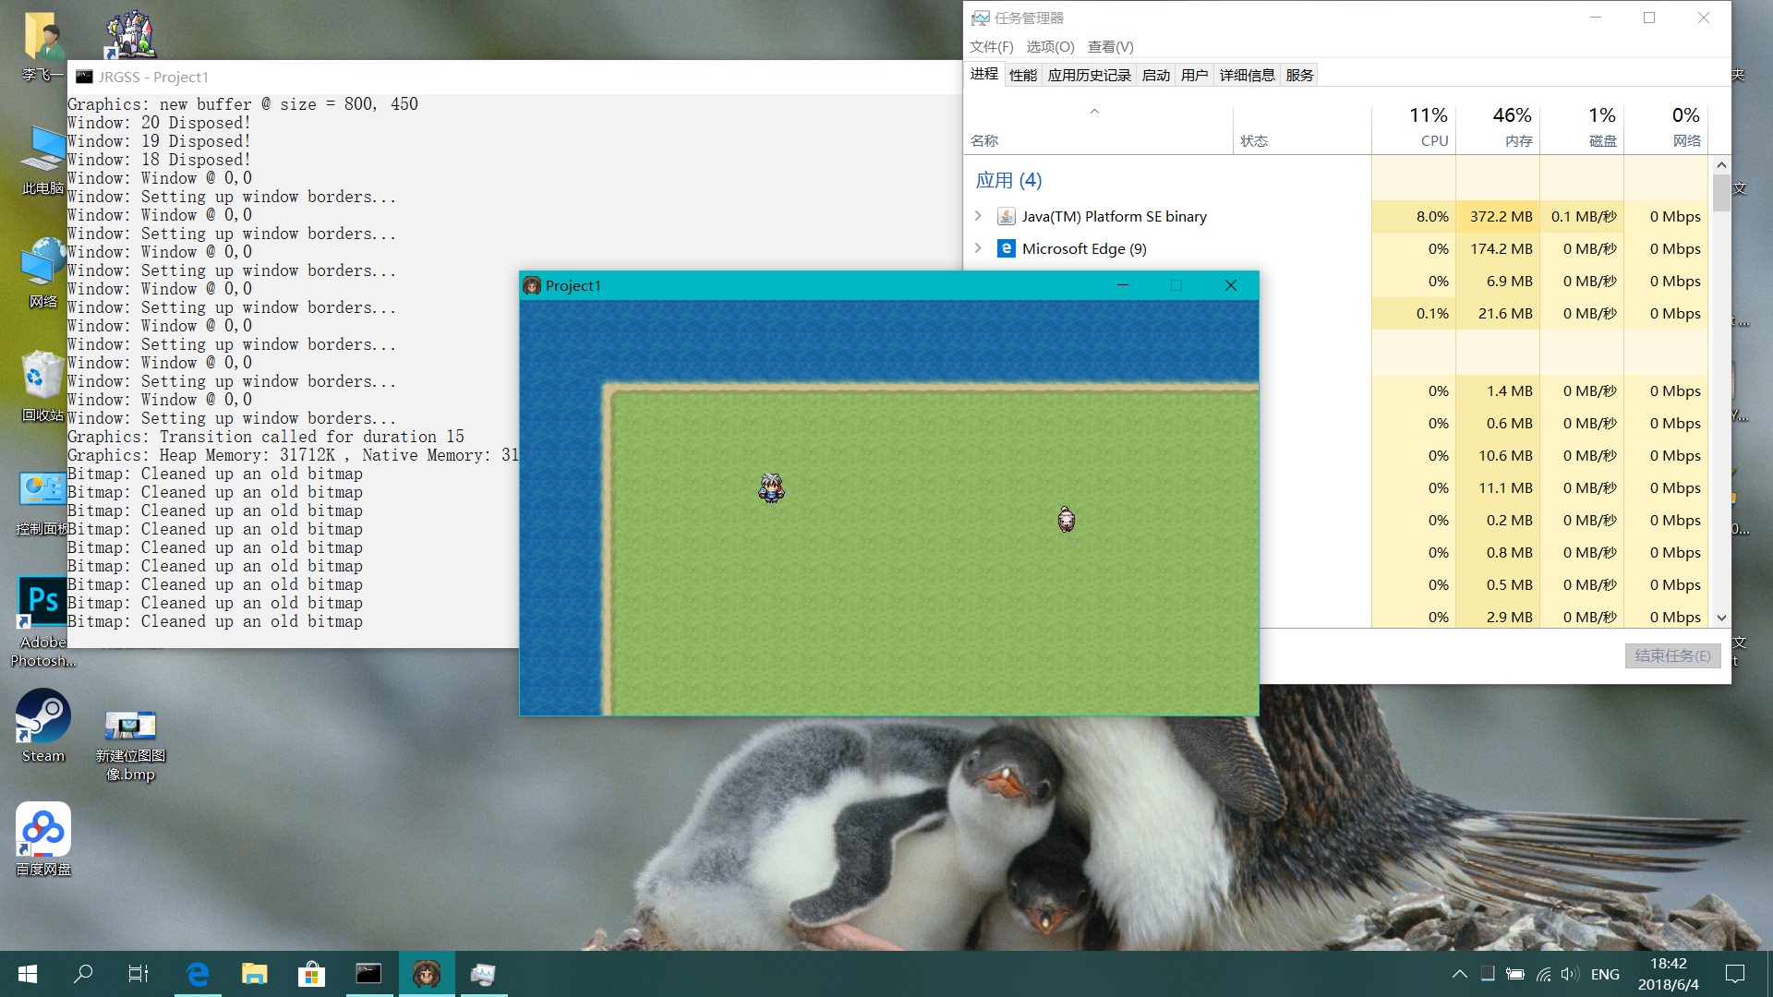Image resolution: width=1773 pixels, height=997 pixels.
Task: Click the 结束任务(E) button
Action: tap(1672, 655)
